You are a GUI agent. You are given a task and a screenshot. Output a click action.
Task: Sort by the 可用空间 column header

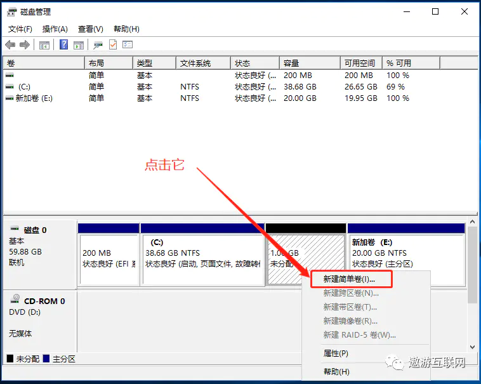(x=361, y=63)
